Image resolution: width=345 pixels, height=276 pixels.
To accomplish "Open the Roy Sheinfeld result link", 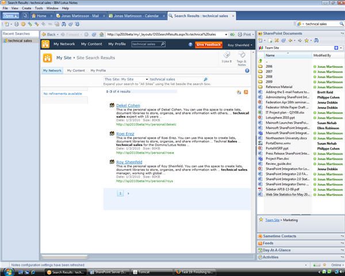I will coord(129,162).
